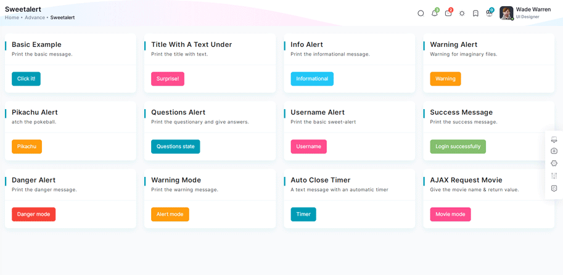
Task: Click the Login successfully button
Action: click(x=458, y=147)
